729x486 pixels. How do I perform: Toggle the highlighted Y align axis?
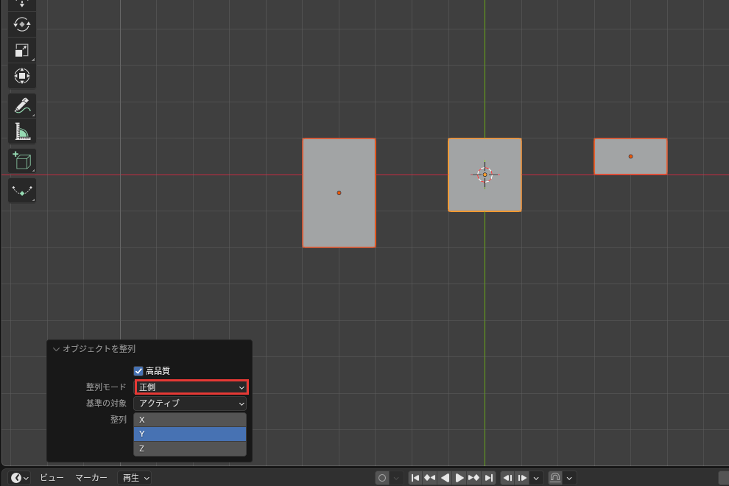(190, 434)
